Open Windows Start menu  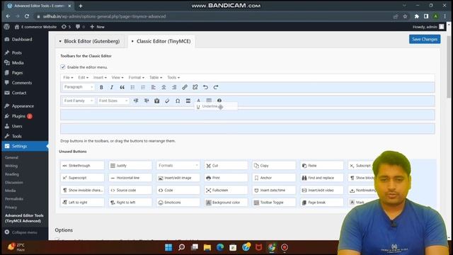click(x=168, y=247)
